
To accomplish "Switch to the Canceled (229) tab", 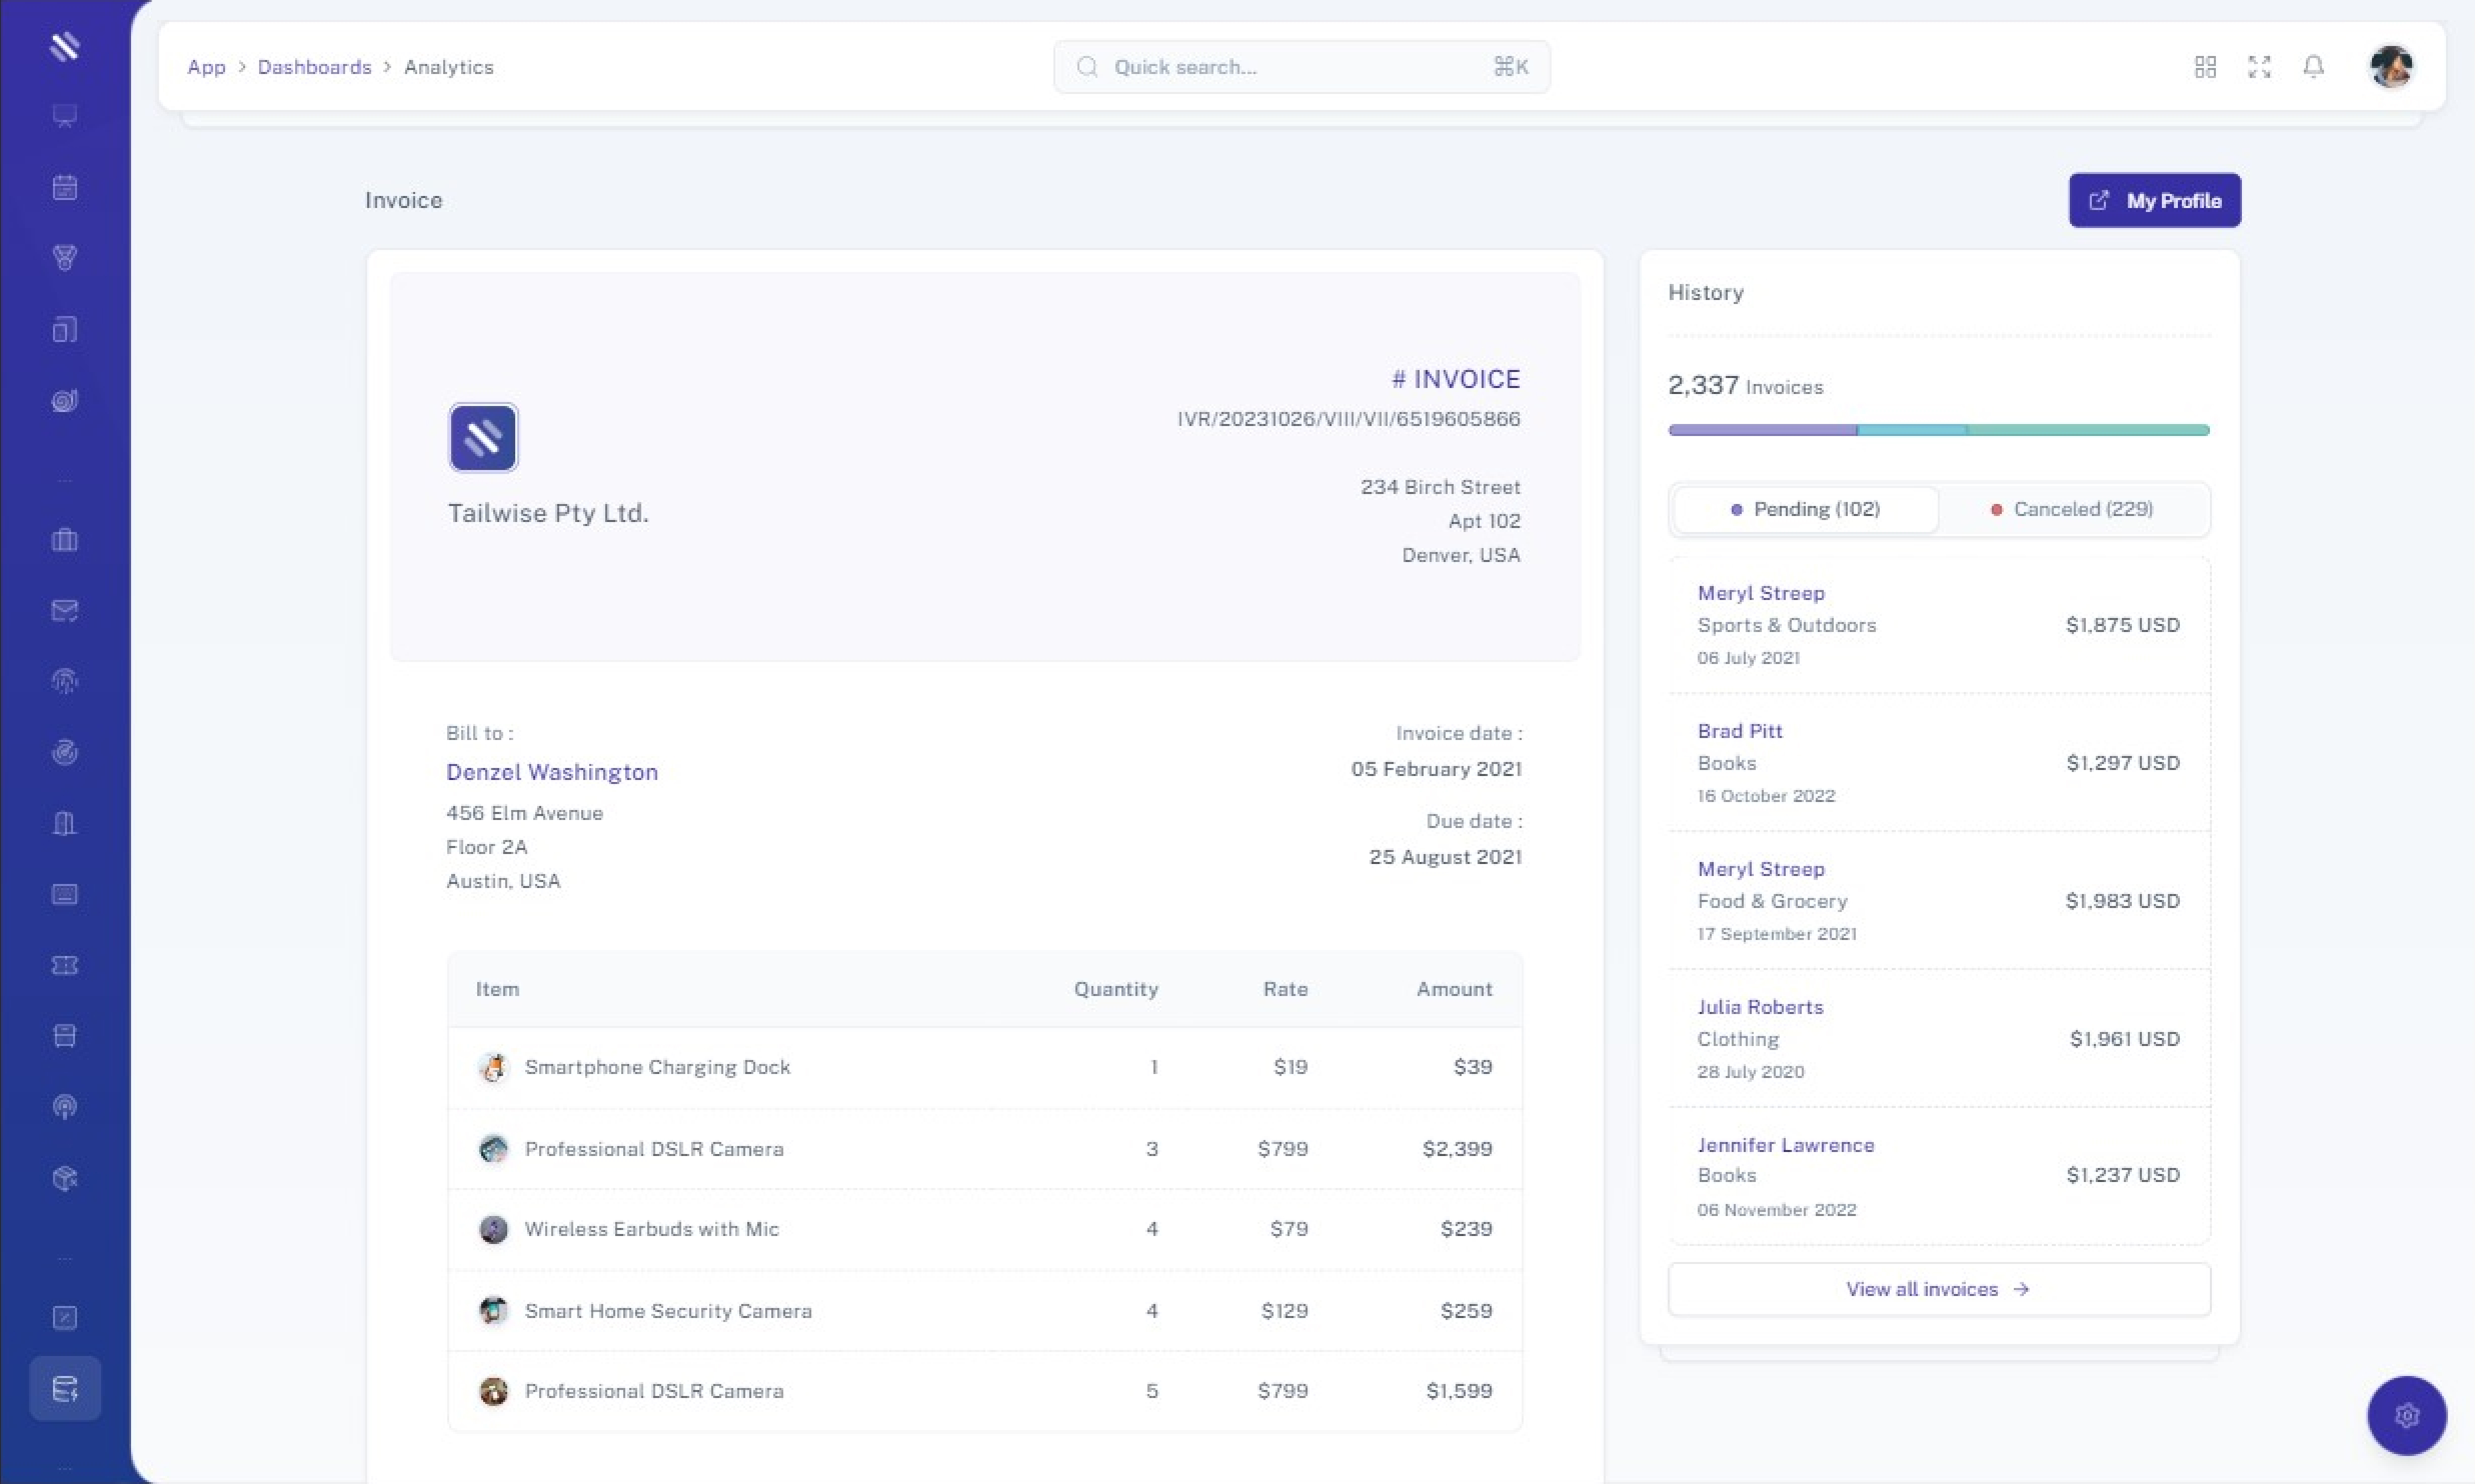I will (x=2072, y=509).
